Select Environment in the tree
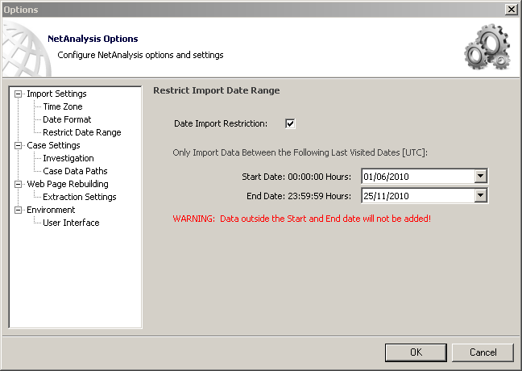Image resolution: width=522 pixels, height=371 pixels. coord(51,210)
